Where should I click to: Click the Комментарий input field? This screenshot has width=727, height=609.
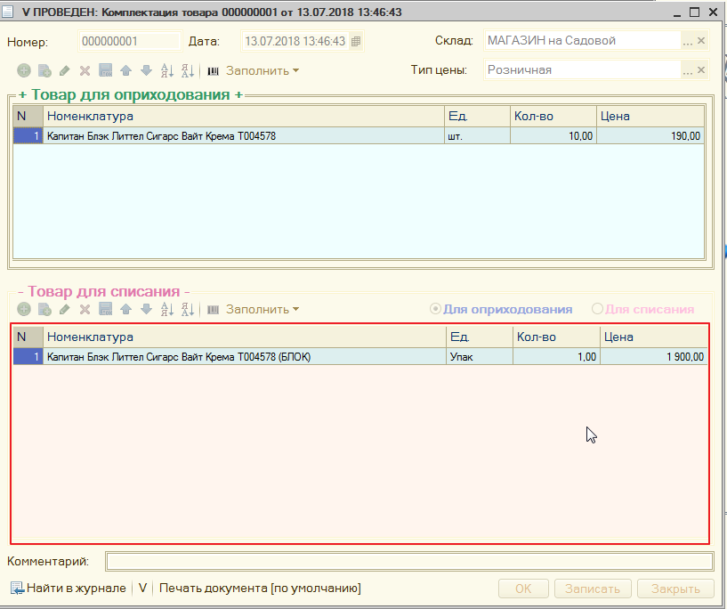(x=409, y=561)
